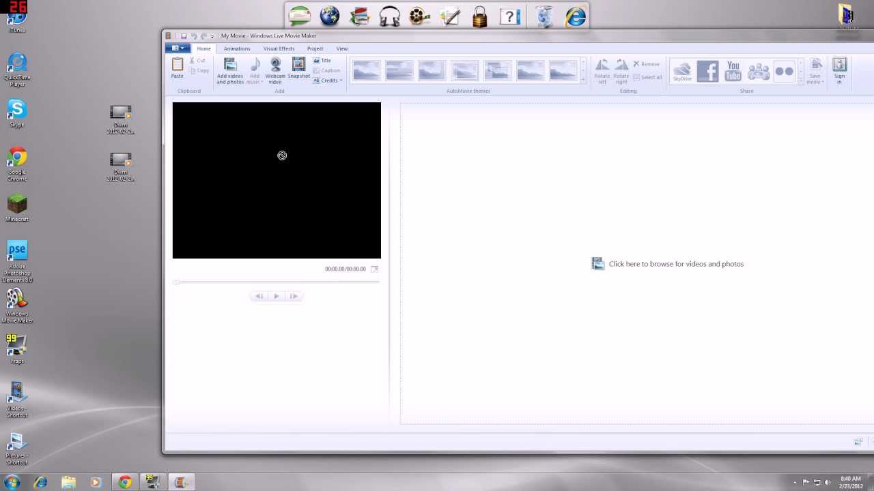Open Customize Quick Access Toolbar dropdown

click(212, 36)
